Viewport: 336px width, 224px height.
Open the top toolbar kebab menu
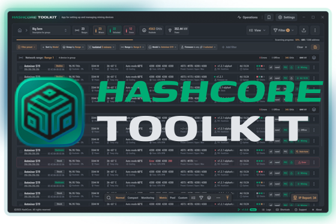click(x=315, y=30)
